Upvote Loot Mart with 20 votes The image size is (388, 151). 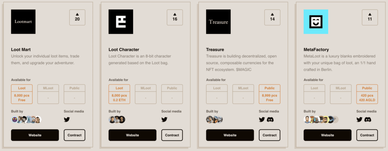click(77, 17)
